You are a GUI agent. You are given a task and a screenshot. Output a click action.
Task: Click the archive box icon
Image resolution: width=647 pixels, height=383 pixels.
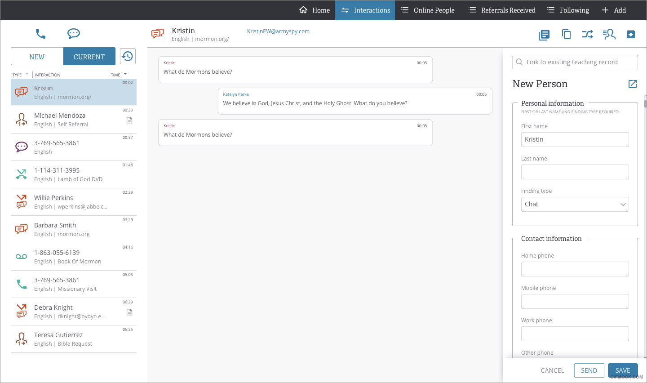click(631, 34)
